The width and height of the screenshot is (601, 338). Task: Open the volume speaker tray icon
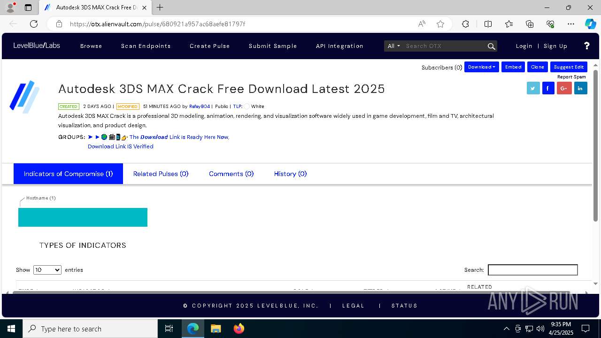[540, 329]
